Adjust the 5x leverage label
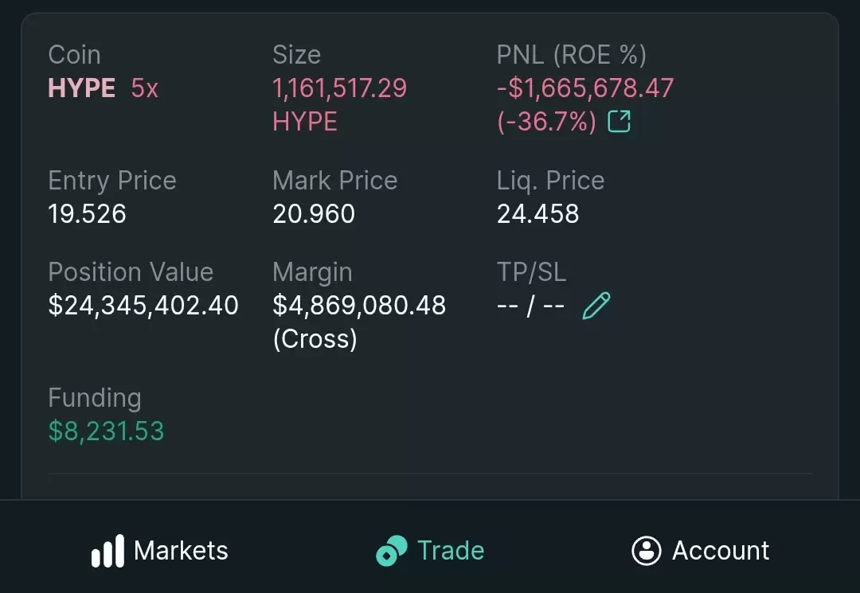860x593 pixels. click(145, 88)
